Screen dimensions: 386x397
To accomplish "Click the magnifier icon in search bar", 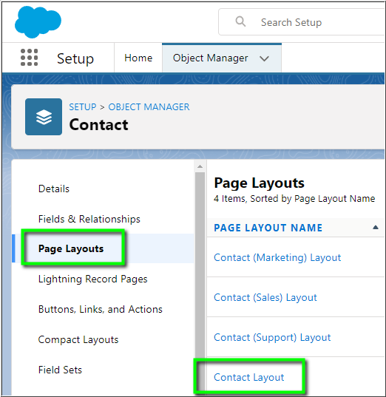I will coord(240,21).
